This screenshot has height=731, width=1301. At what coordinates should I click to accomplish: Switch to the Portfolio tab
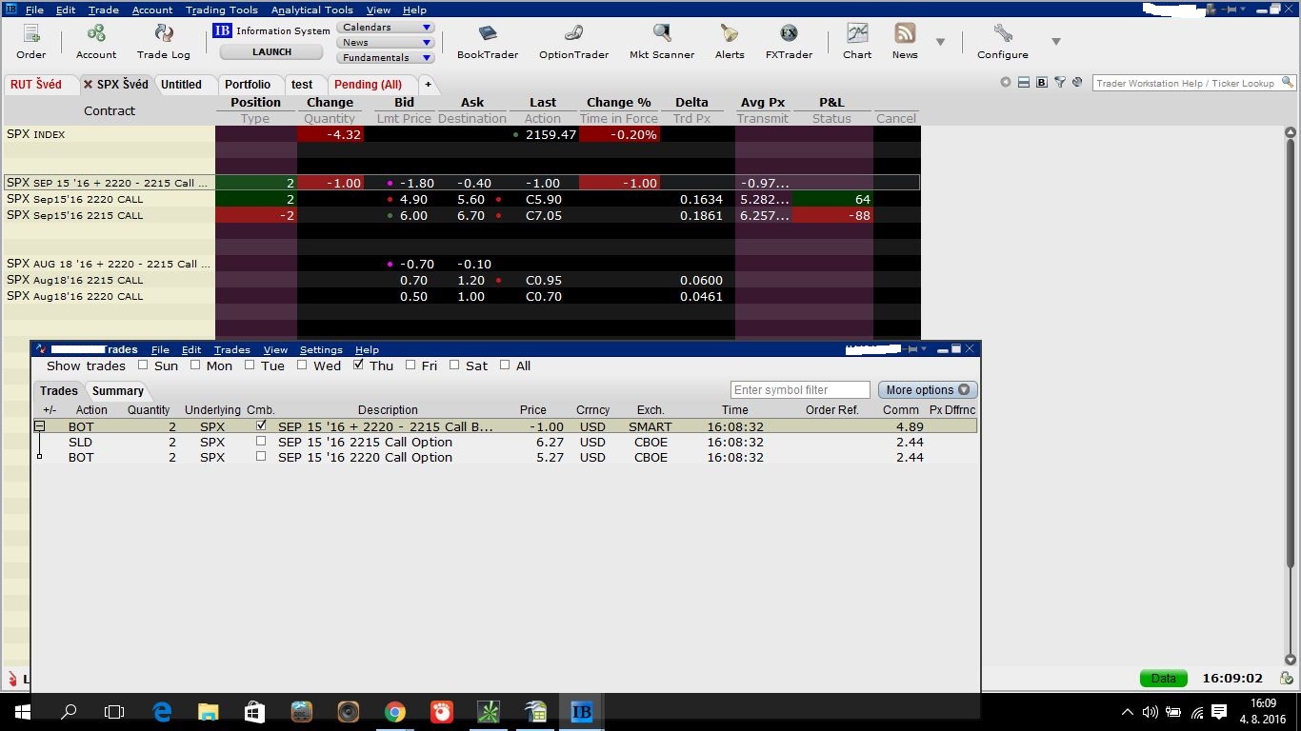tap(248, 84)
